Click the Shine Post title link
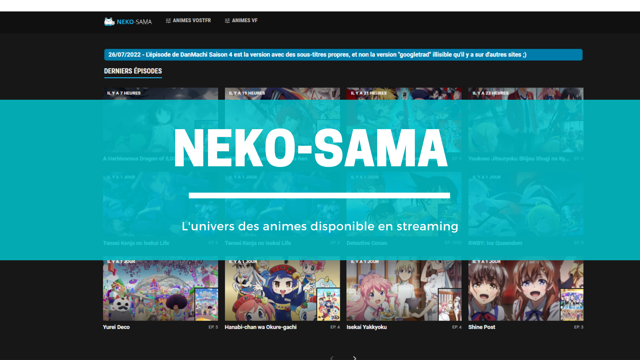Viewport: 640px width, 360px height. click(x=482, y=327)
